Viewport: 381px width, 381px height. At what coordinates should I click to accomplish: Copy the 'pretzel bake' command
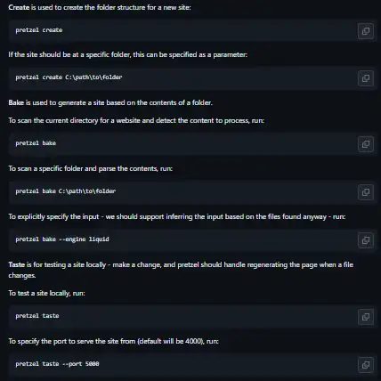366,144
